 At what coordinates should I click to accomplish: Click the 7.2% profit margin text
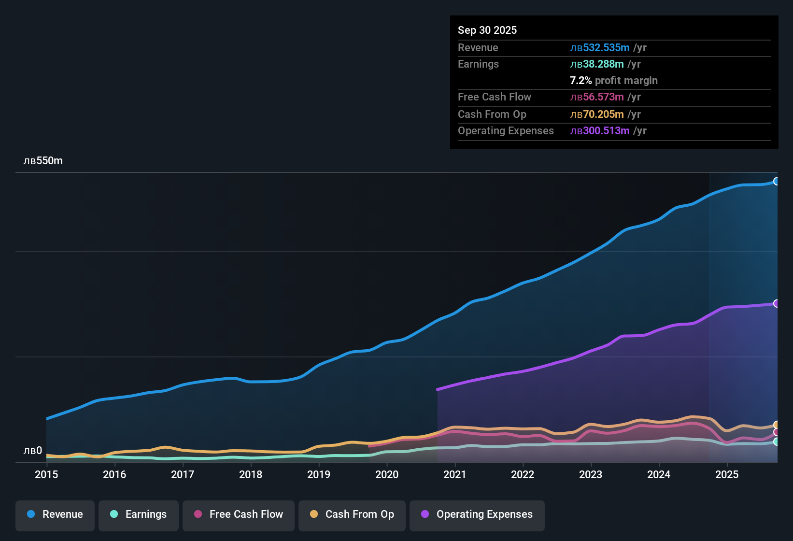(x=613, y=81)
